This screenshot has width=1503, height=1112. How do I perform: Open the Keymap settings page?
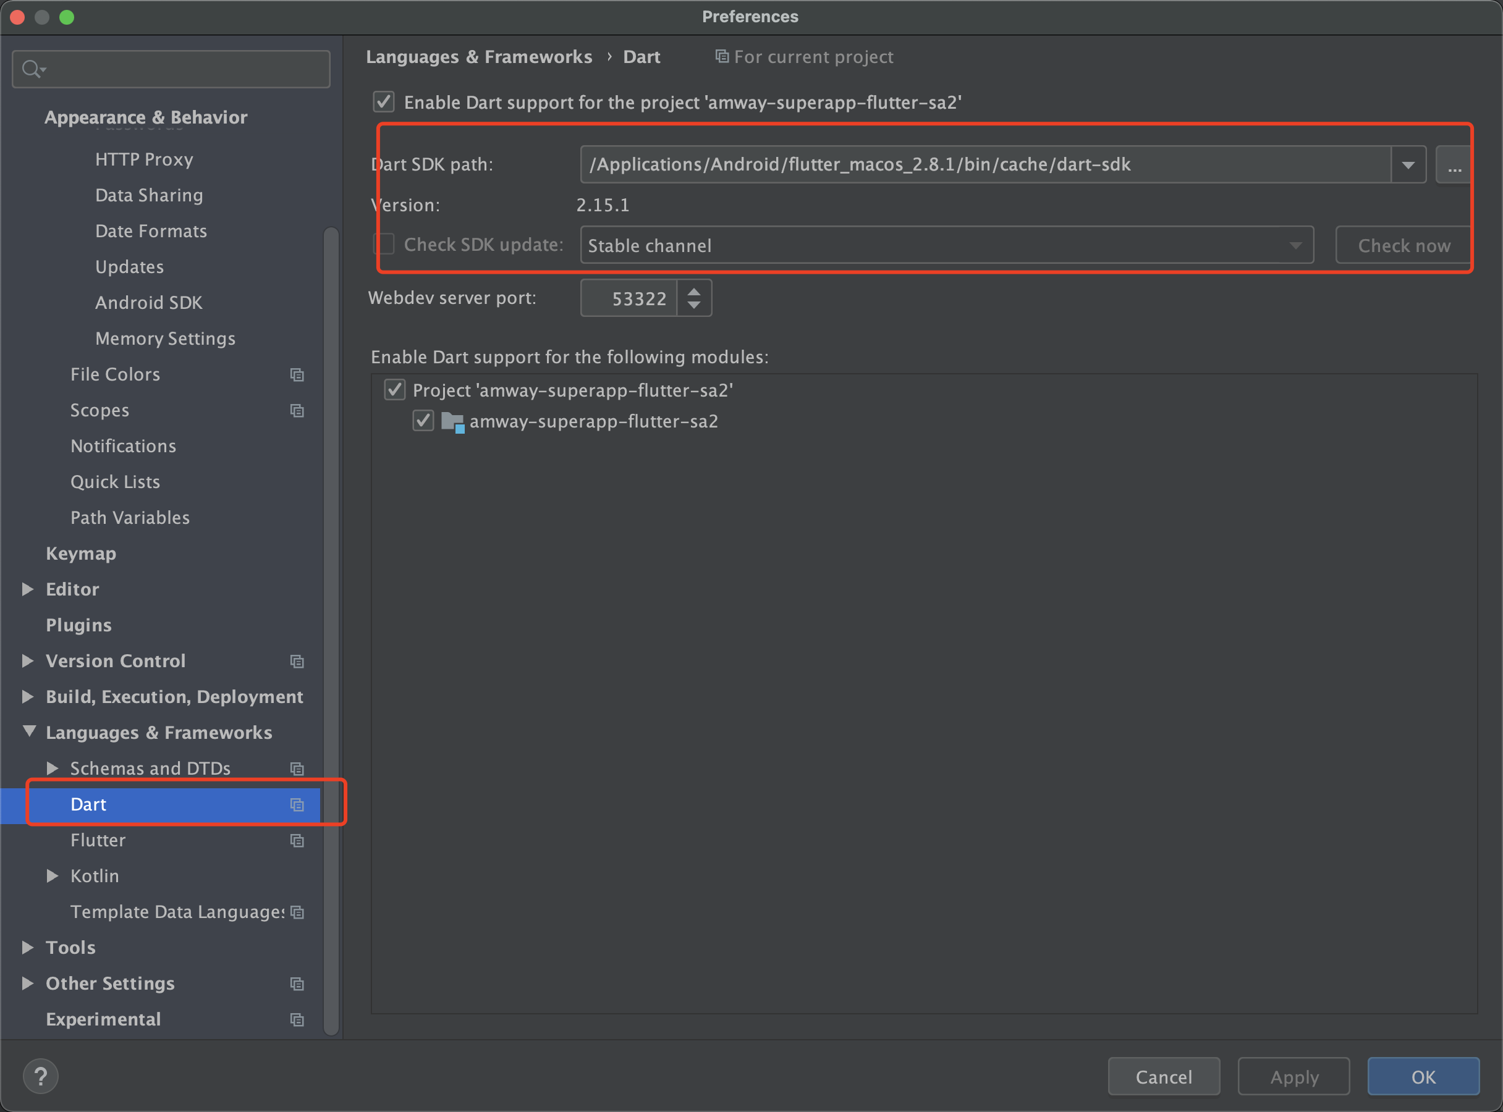(81, 554)
